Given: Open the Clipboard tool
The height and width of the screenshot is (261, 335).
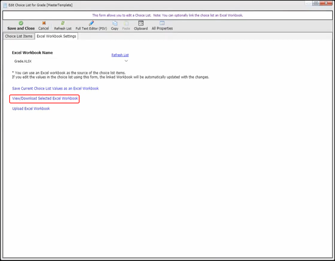Looking at the screenshot, I should coord(141,26).
